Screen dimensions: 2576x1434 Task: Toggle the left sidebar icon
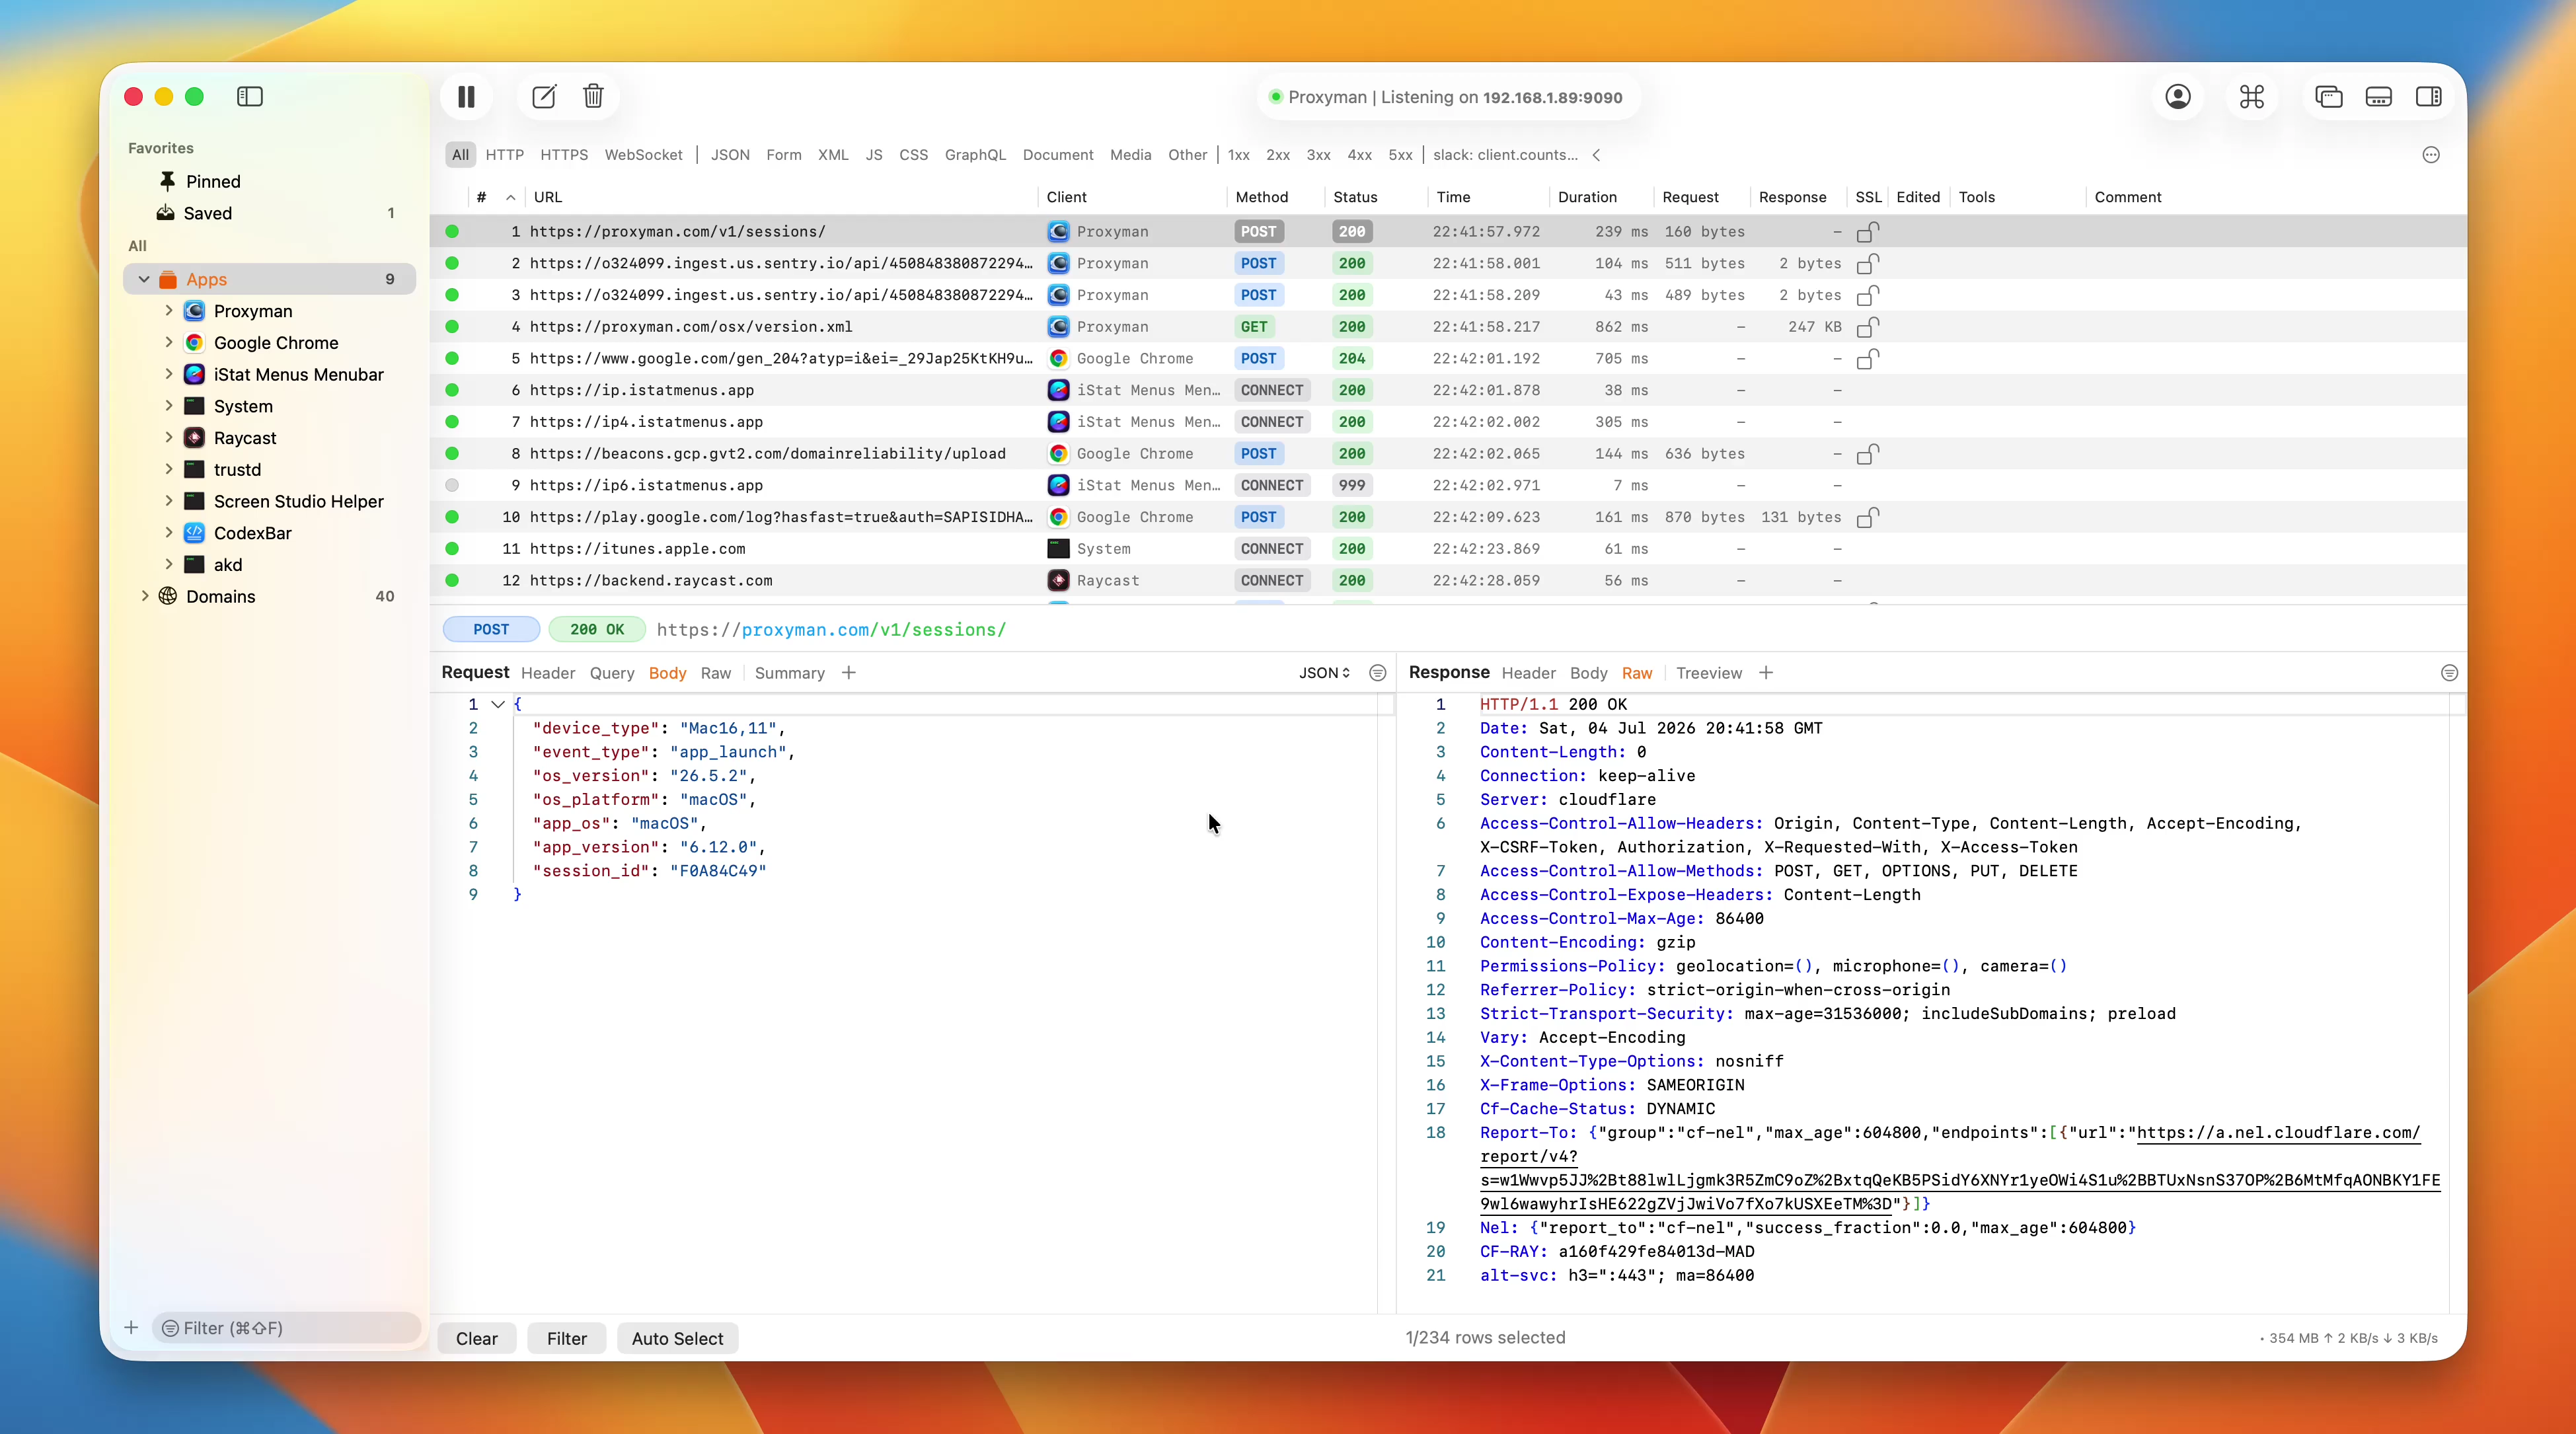click(249, 97)
